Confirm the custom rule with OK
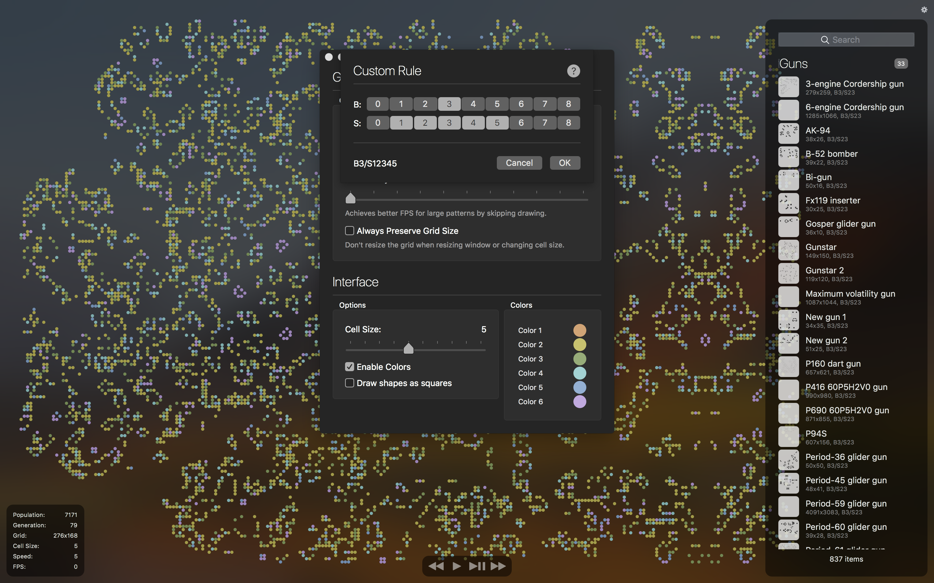 point(564,163)
